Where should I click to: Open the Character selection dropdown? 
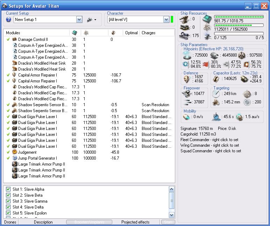tap(166, 20)
